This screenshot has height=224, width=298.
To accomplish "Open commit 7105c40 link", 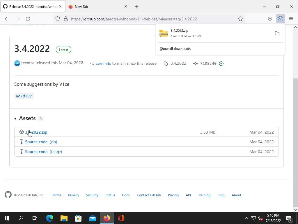I will [x=208, y=63].
